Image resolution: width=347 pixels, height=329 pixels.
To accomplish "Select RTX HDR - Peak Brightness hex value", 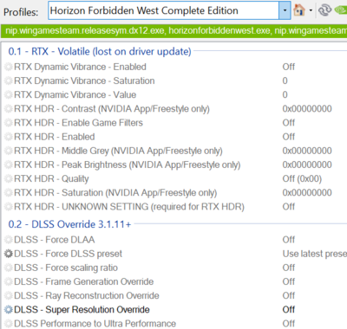I will pos(307,164).
